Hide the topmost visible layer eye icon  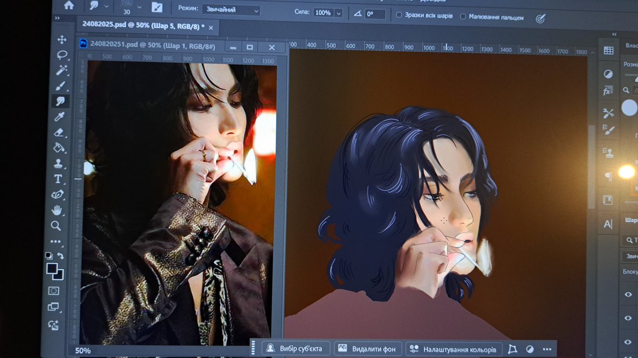[628, 294]
